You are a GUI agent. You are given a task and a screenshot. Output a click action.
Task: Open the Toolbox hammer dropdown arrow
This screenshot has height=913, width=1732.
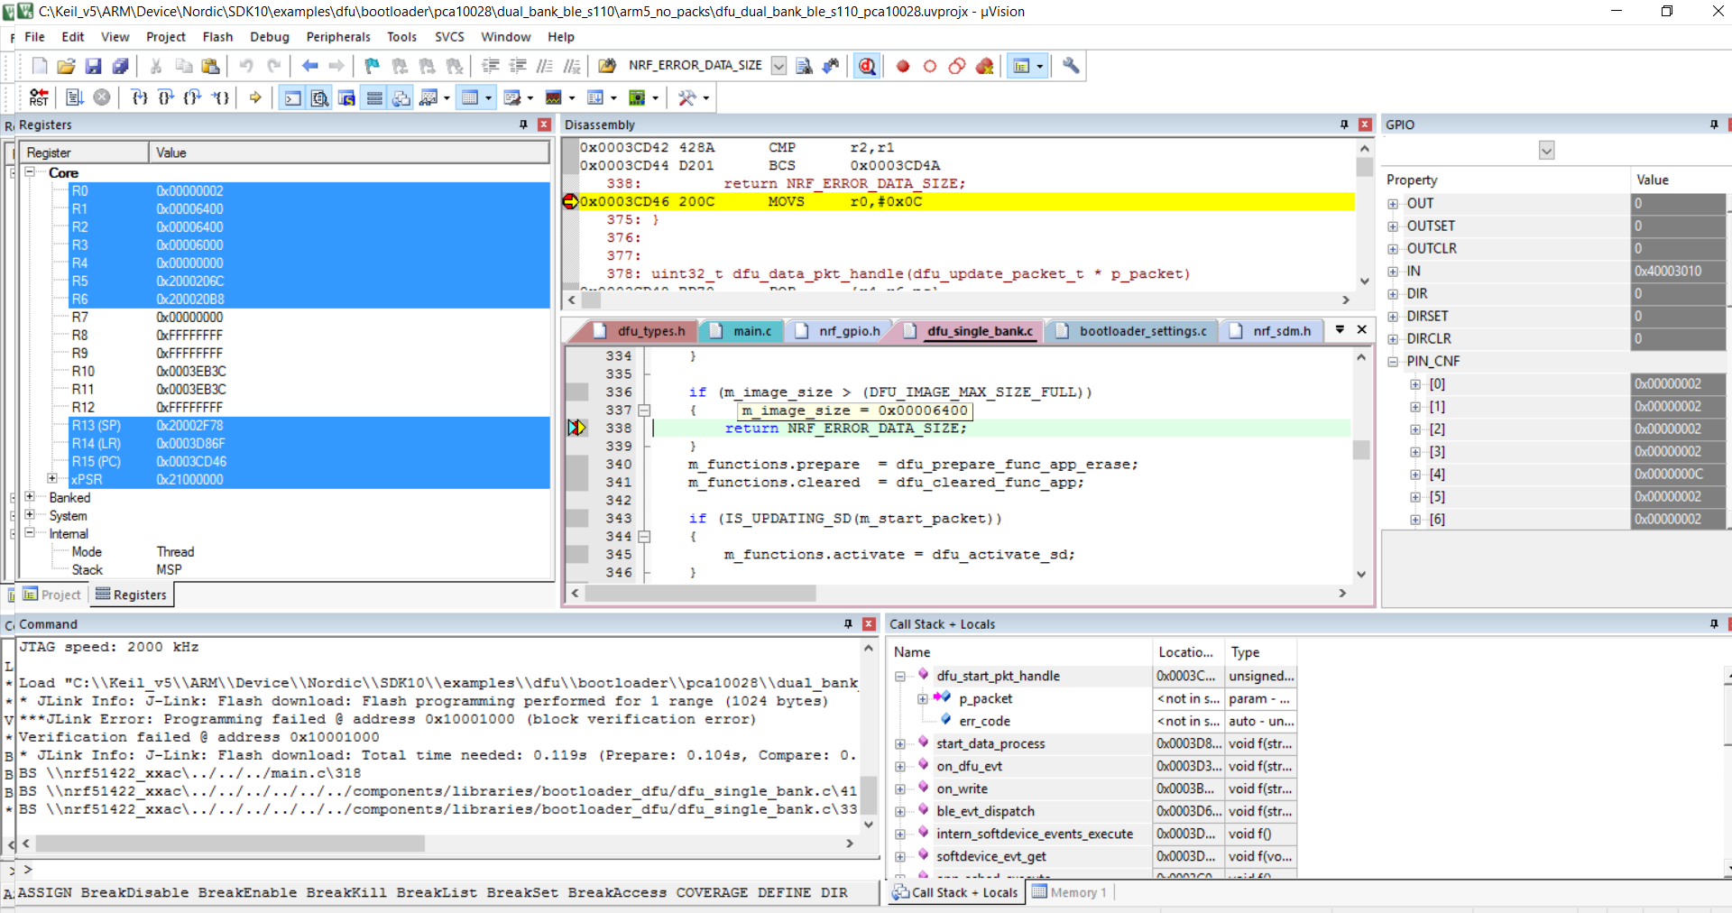click(x=706, y=97)
